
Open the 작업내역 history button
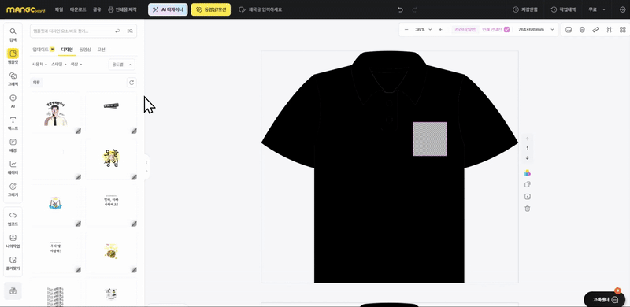pos(563,9)
